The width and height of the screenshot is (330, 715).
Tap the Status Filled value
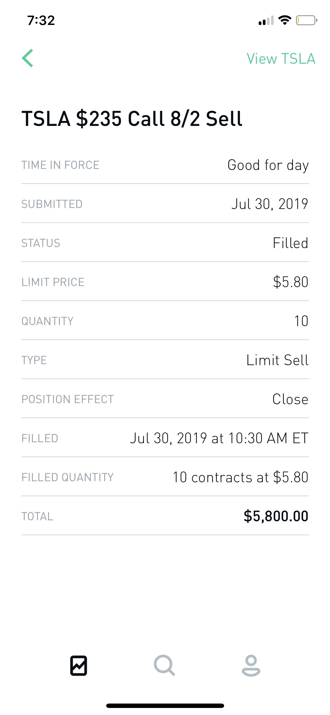(290, 243)
